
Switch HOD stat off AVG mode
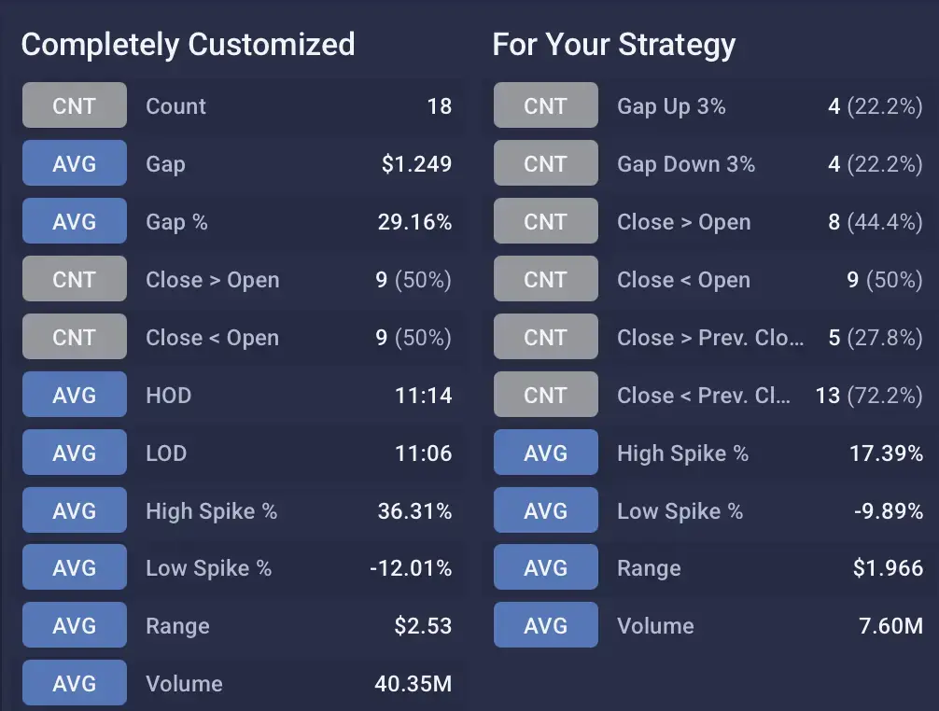point(74,395)
